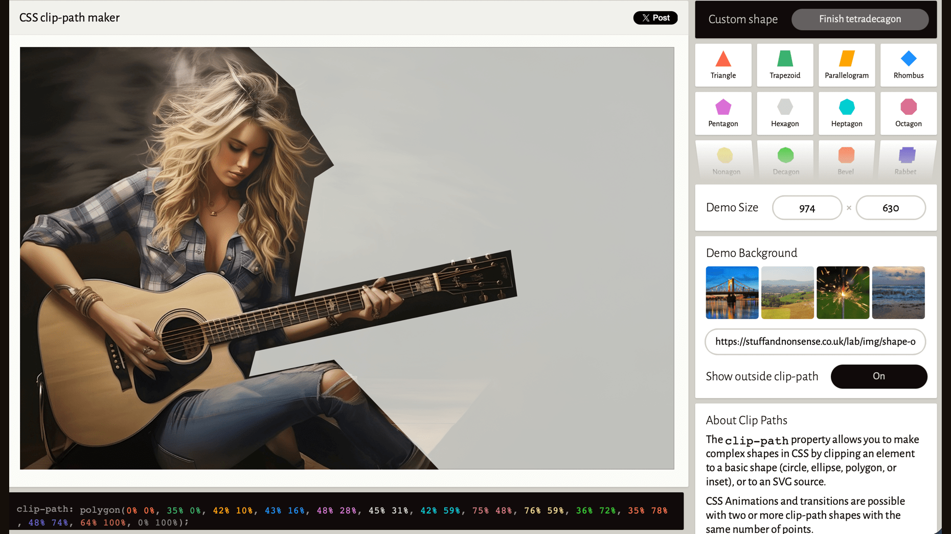Viewport: 951px width, 534px height.
Task: Click Finish tetradecagon button
Action: [859, 19]
